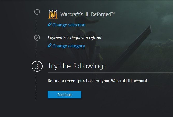Viewport: 173px width, 117px height.
Task: Click the trademark symbol after Reforged
Action: tap(113, 13)
